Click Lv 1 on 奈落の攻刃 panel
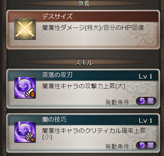The image size is (164, 156). (145, 76)
